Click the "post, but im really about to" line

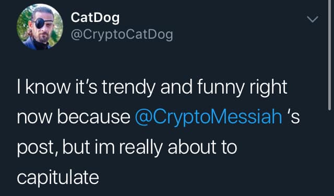pyautogui.click(x=127, y=147)
